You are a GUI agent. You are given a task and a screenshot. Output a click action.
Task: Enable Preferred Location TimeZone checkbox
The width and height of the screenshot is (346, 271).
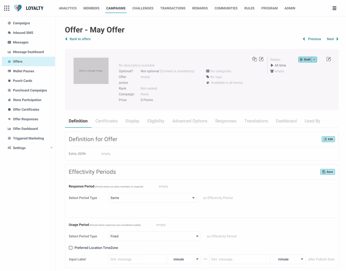tap(71, 248)
